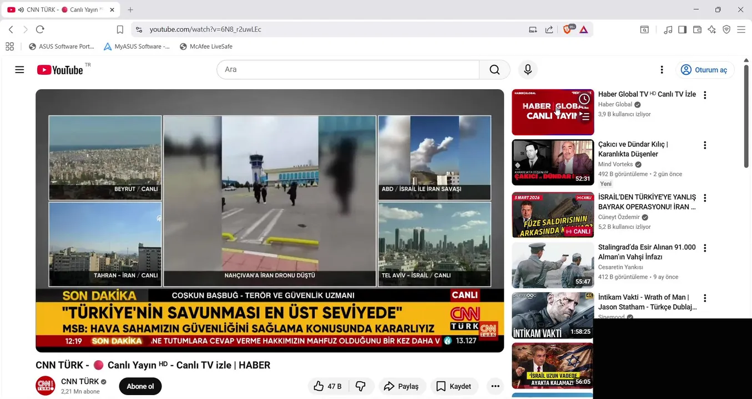Open the Leo AI sparkle icon
This screenshot has height=399, width=752.
coord(712,29)
